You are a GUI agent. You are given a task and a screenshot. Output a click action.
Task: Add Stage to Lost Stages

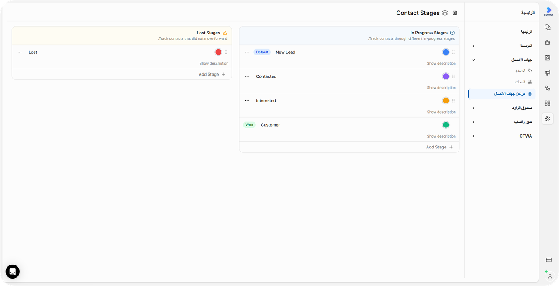click(212, 74)
